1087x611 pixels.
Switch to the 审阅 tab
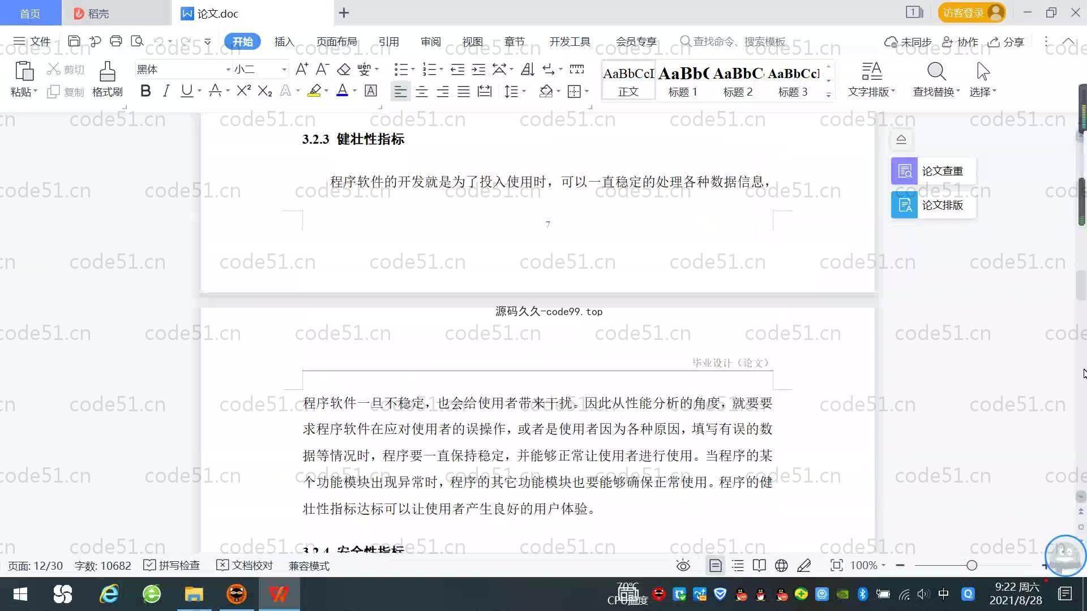(430, 42)
